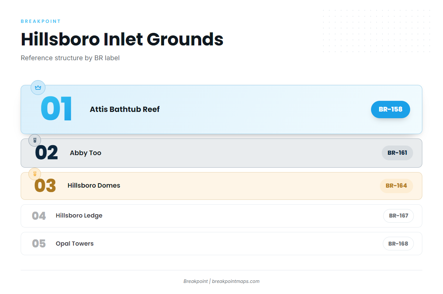Select the BR-158 label pill
This screenshot has width=443, height=294.
click(391, 109)
